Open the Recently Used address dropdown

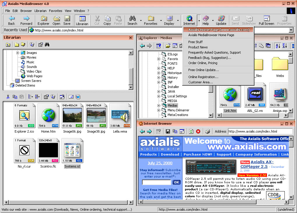(291, 30)
